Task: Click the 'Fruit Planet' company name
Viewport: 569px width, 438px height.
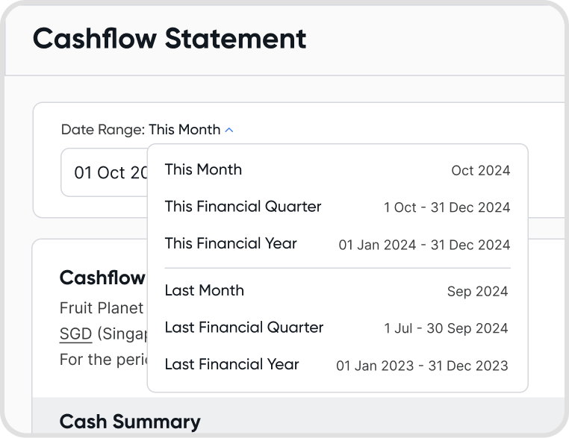Action: [101, 307]
